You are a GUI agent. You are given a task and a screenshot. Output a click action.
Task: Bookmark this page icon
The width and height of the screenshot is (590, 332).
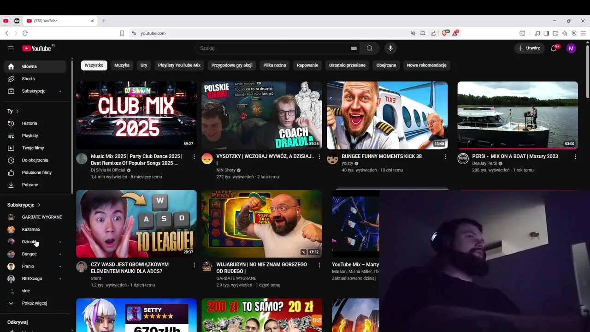[122, 33]
